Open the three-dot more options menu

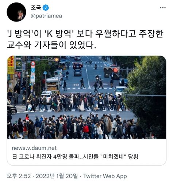[x=163, y=8]
